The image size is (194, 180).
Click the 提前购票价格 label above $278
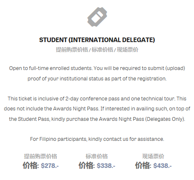coord(40,156)
